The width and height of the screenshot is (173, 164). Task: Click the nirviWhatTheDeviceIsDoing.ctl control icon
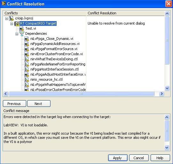[27, 59]
